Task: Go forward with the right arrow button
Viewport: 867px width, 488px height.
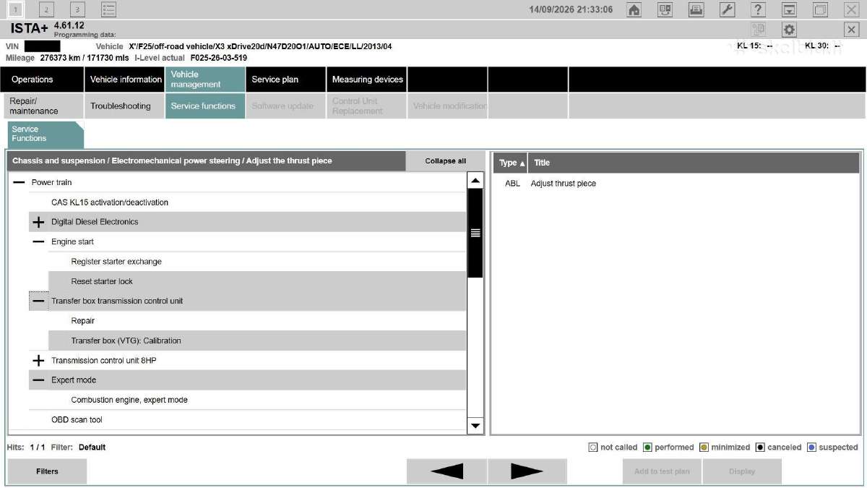Action: [527, 471]
